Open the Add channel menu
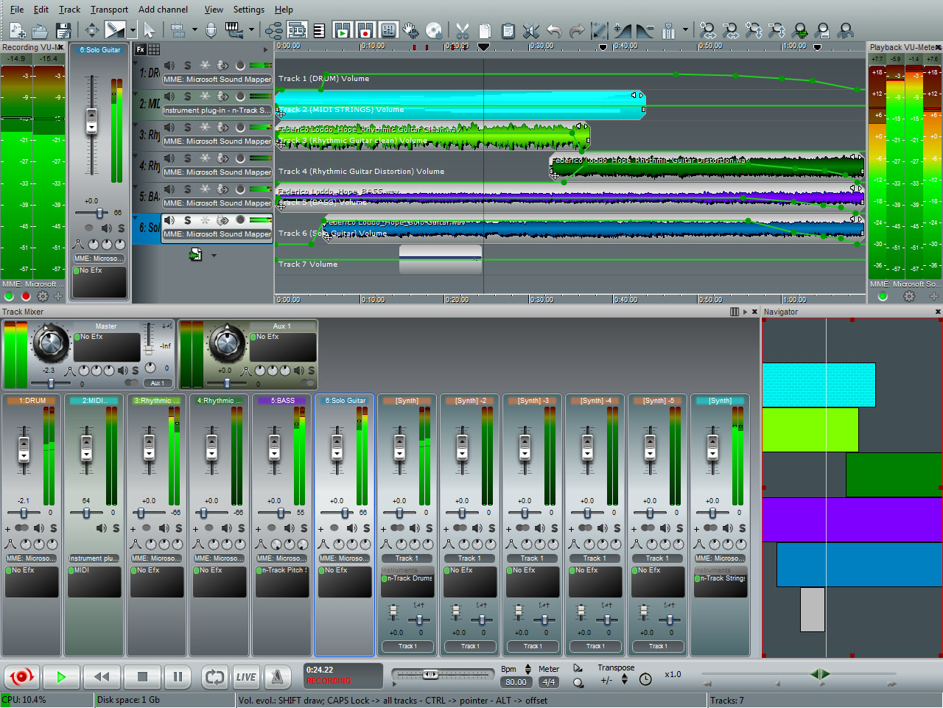 point(163,10)
